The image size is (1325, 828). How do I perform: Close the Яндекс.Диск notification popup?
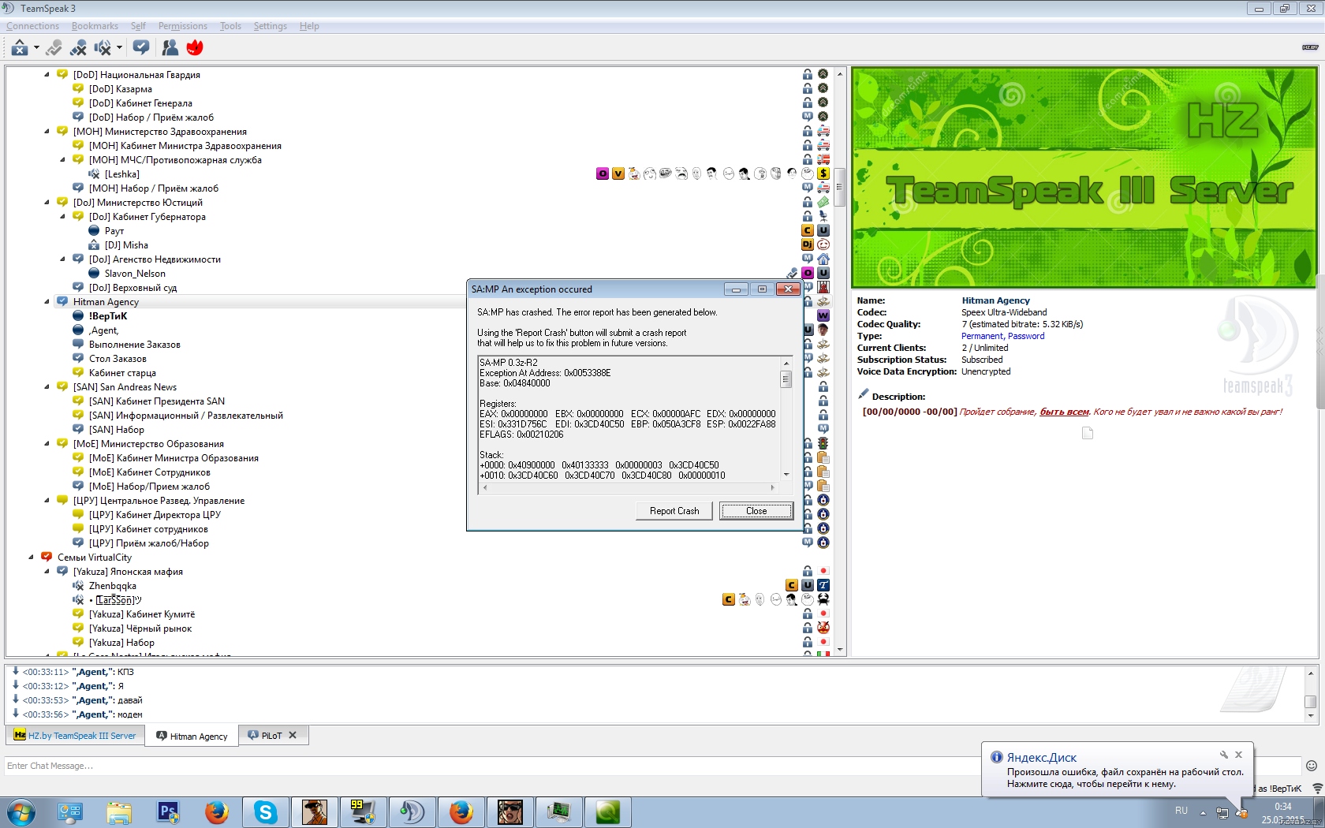click(x=1238, y=755)
